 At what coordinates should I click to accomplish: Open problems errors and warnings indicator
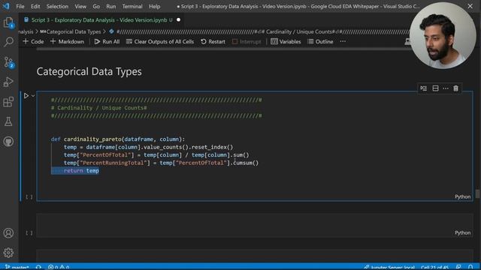[59, 267]
